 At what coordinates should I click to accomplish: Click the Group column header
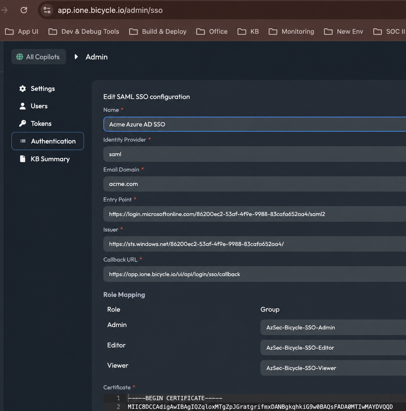[270, 309]
